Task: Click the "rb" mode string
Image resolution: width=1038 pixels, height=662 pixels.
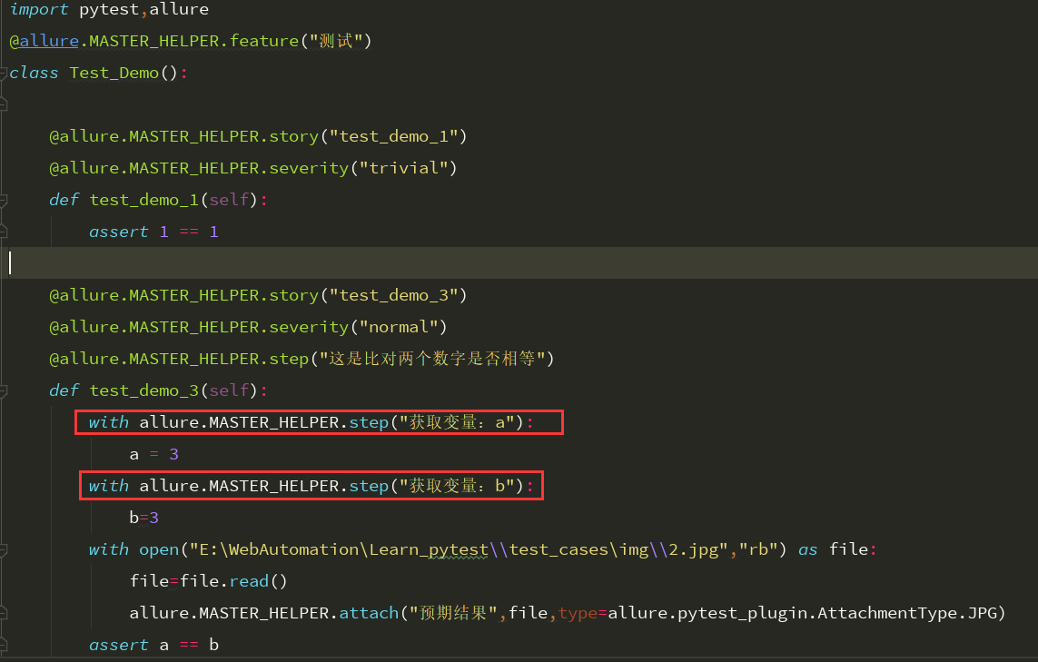Action: [x=758, y=549]
